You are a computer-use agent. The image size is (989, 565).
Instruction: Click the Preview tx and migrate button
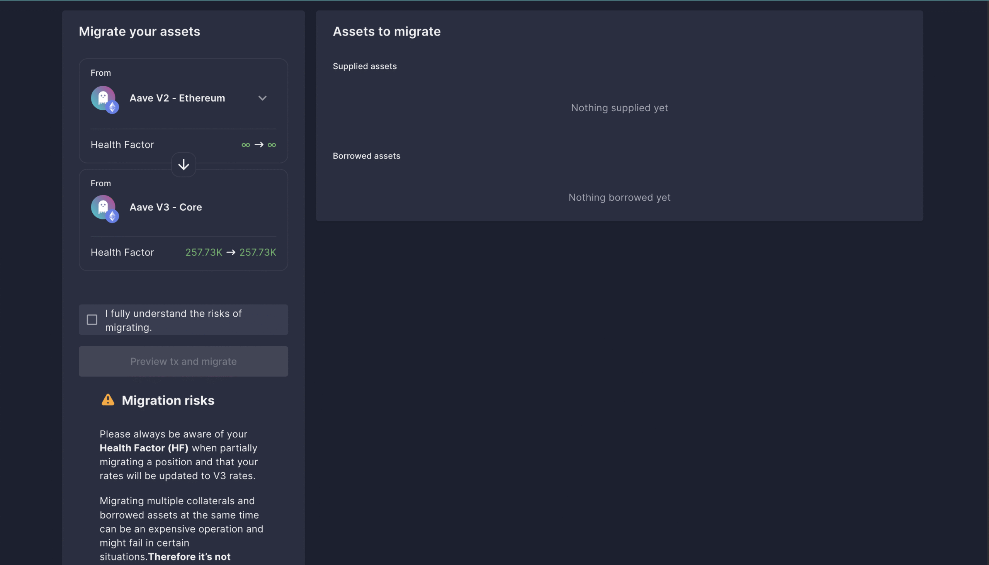[184, 361]
